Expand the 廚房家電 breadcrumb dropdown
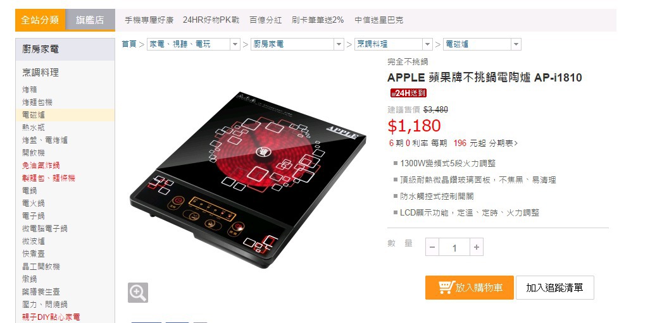The width and height of the screenshot is (650, 323). [x=339, y=44]
